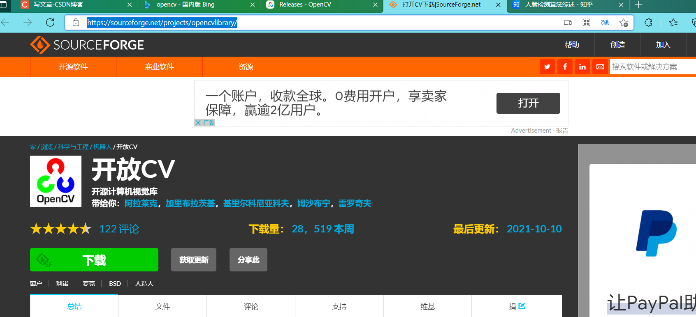Click the five-star rating icons

tap(61, 229)
